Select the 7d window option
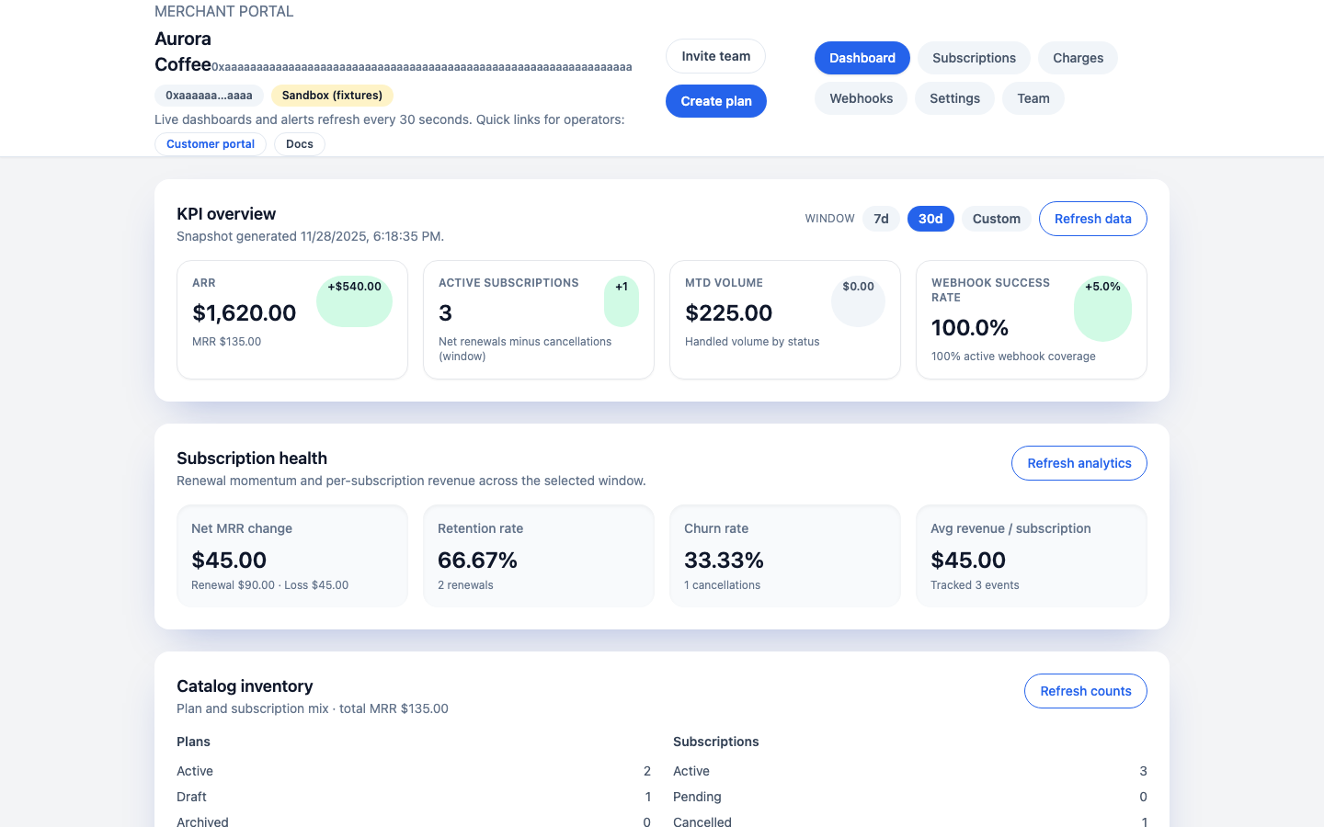The height and width of the screenshot is (827, 1324). coord(881,219)
